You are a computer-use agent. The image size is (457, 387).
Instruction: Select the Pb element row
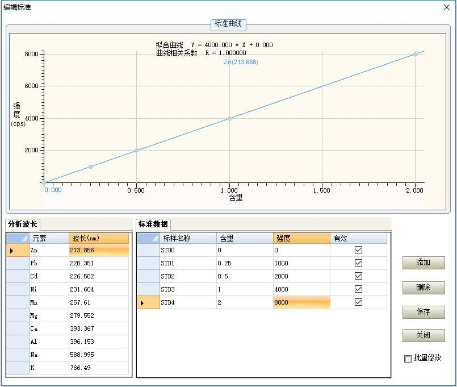coord(49,263)
